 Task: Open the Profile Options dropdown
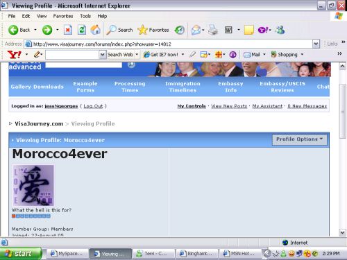point(300,139)
